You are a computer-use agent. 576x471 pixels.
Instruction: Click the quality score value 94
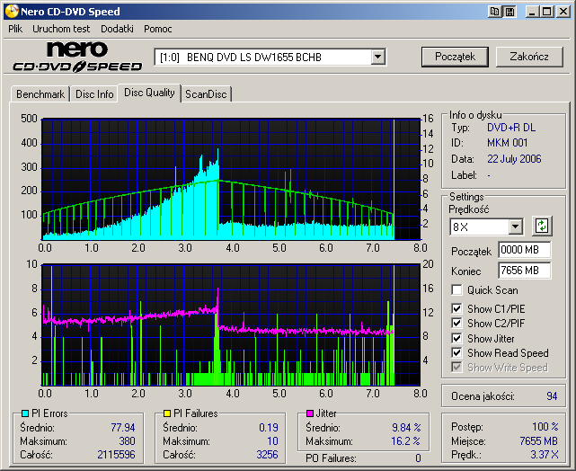[552, 396]
